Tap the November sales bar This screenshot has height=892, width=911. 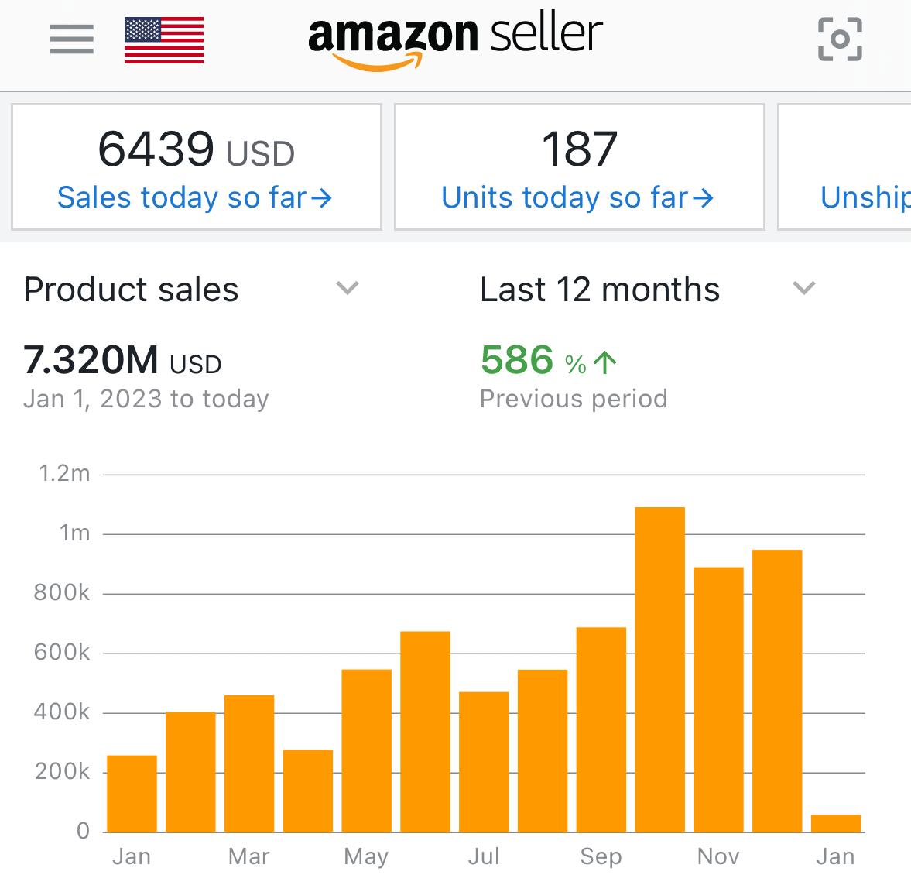718,699
